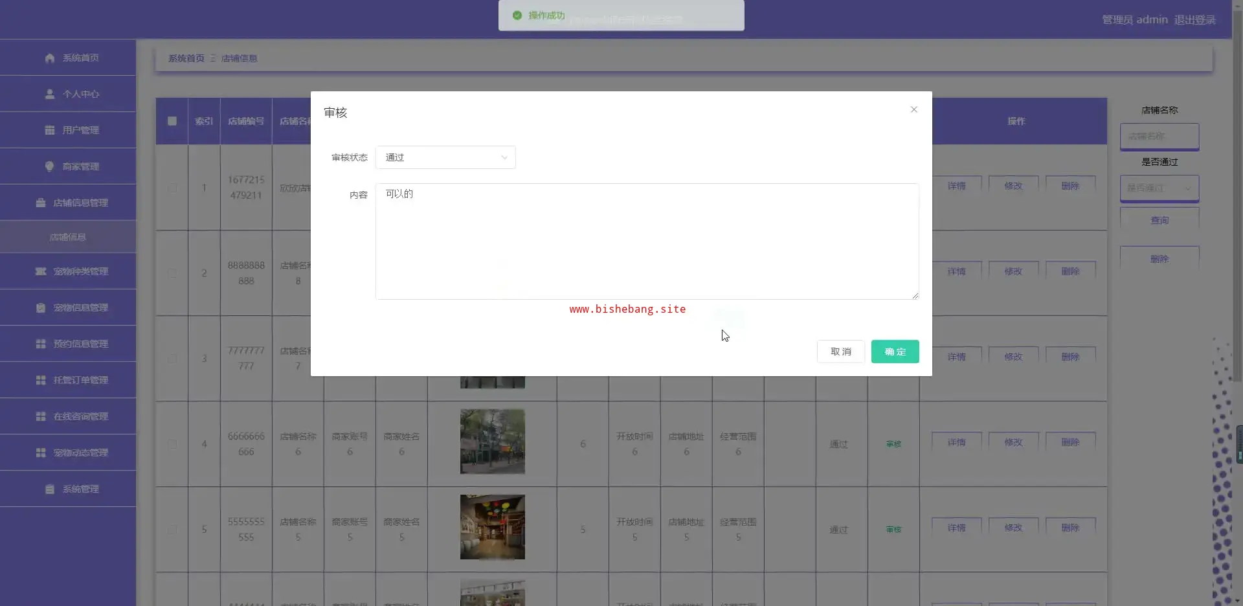The width and height of the screenshot is (1243, 606).
Task: Tick the checkbox for row 3
Action: pos(172,359)
